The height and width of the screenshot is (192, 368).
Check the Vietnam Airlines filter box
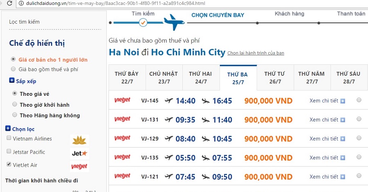(9, 138)
